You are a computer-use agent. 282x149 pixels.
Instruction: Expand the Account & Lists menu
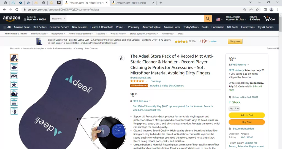tap(236, 18)
